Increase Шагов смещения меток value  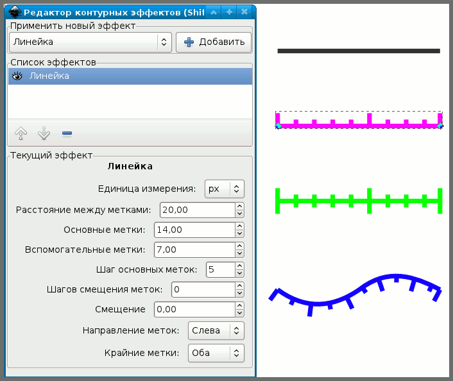coord(240,286)
